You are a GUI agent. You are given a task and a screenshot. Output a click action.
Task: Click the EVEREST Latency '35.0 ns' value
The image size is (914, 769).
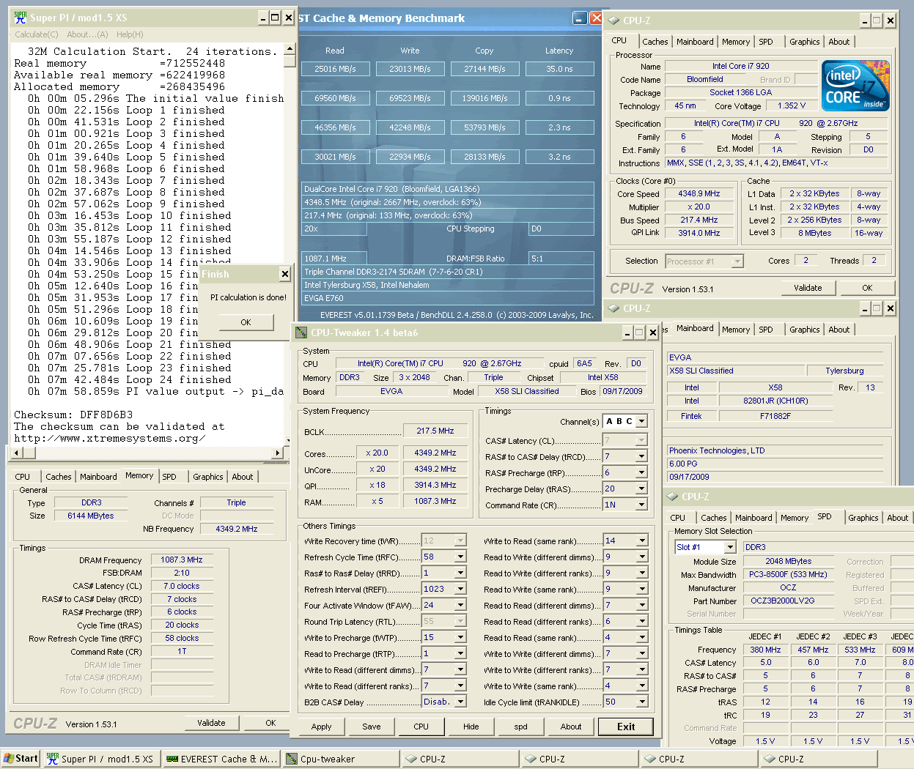click(559, 69)
